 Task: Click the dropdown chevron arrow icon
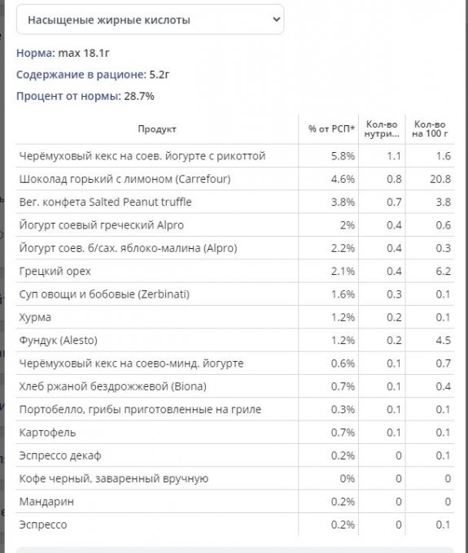tap(277, 20)
